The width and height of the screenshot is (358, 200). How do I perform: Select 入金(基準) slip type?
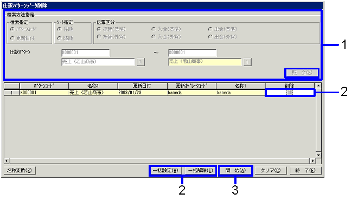click(154, 29)
